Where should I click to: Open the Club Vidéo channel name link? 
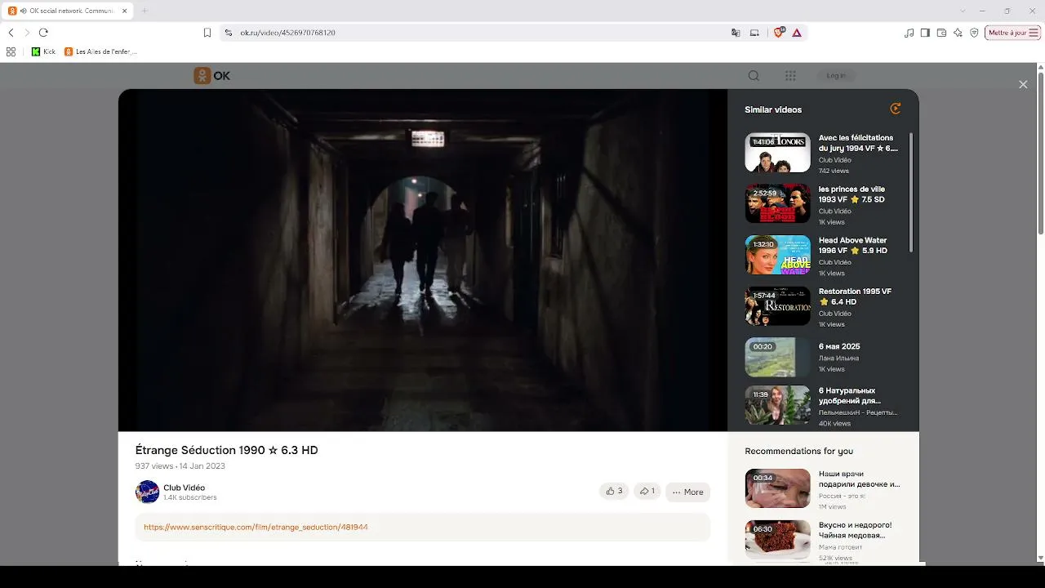[x=184, y=488]
